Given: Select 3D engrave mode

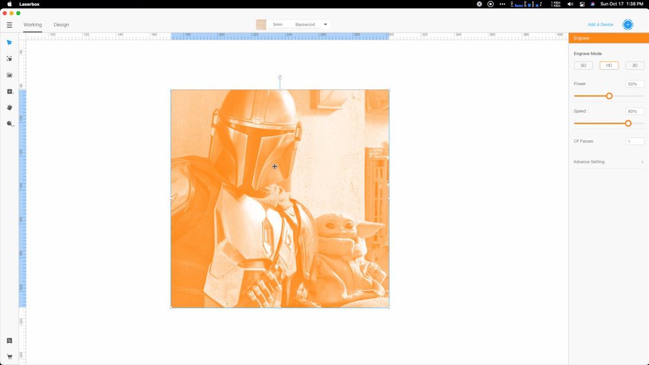Looking at the screenshot, I should click(x=635, y=65).
